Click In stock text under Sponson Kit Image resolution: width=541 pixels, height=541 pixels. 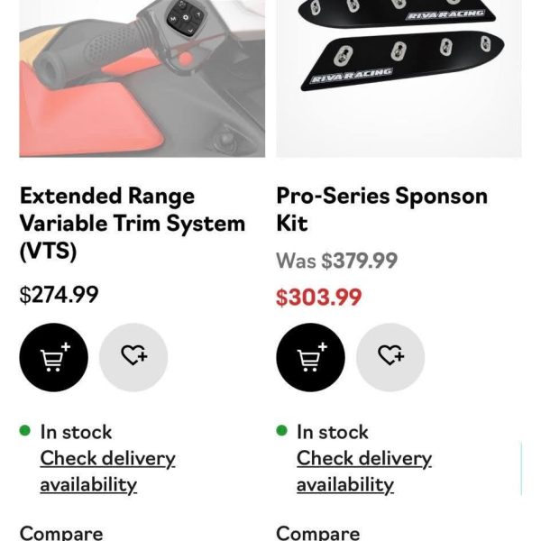[333, 432]
